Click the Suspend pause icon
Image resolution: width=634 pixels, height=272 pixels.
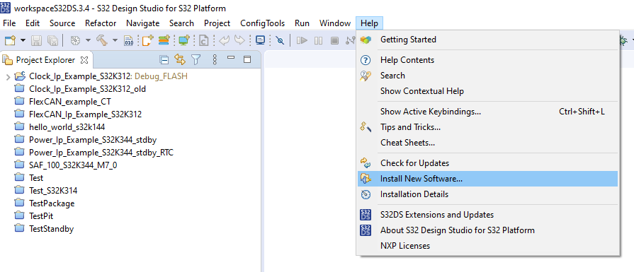[318, 40]
